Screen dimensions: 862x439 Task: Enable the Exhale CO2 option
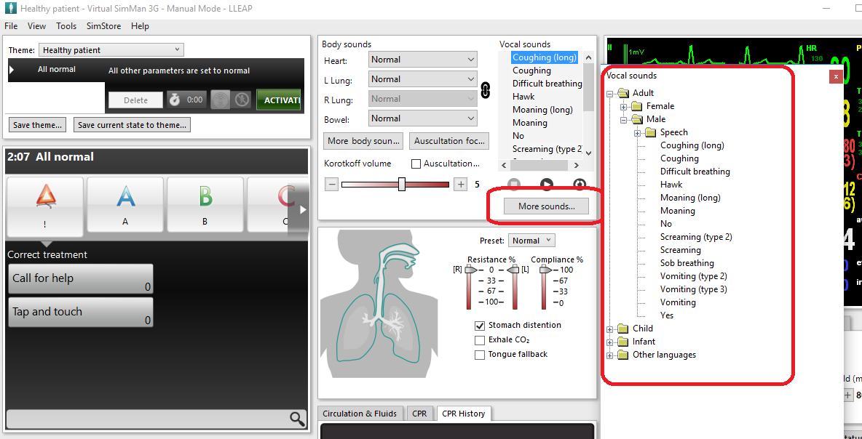tap(480, 340)
